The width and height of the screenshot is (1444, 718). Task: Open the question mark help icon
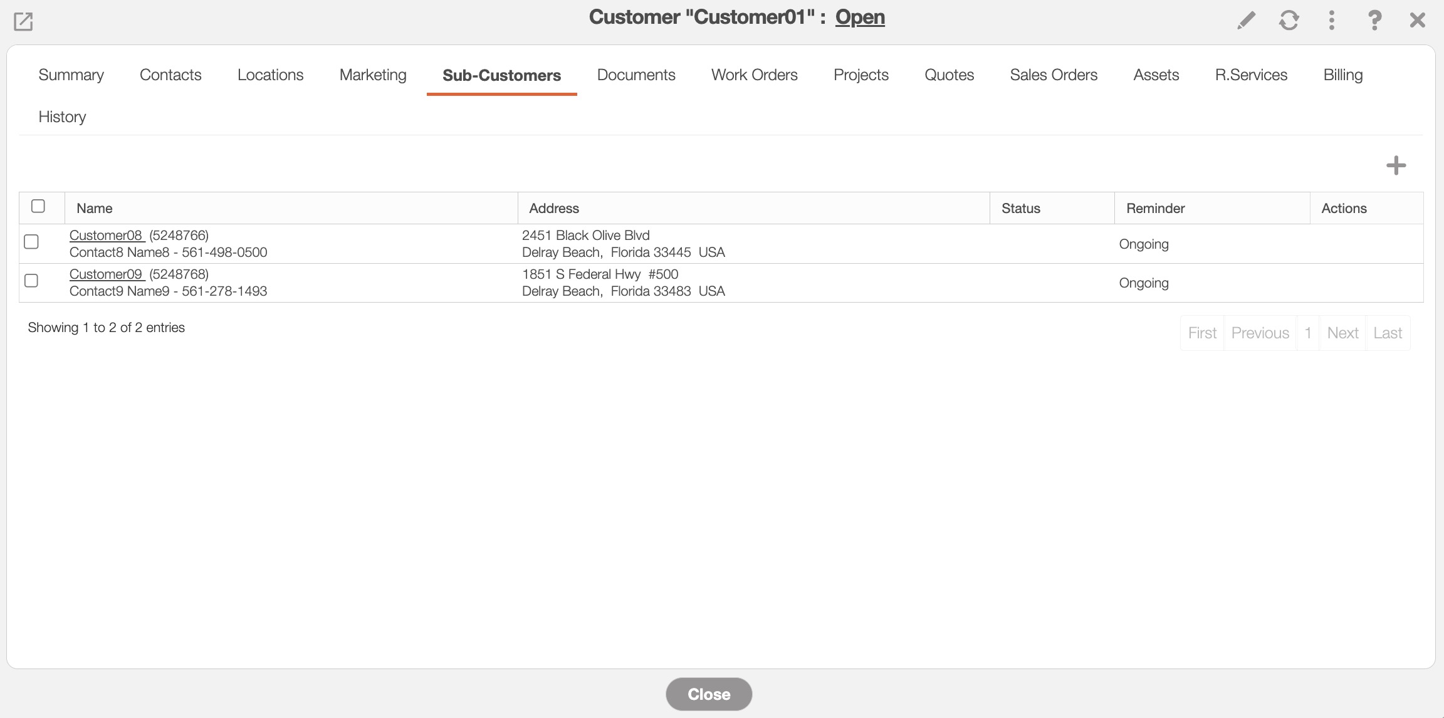(x=1374, y=21)
